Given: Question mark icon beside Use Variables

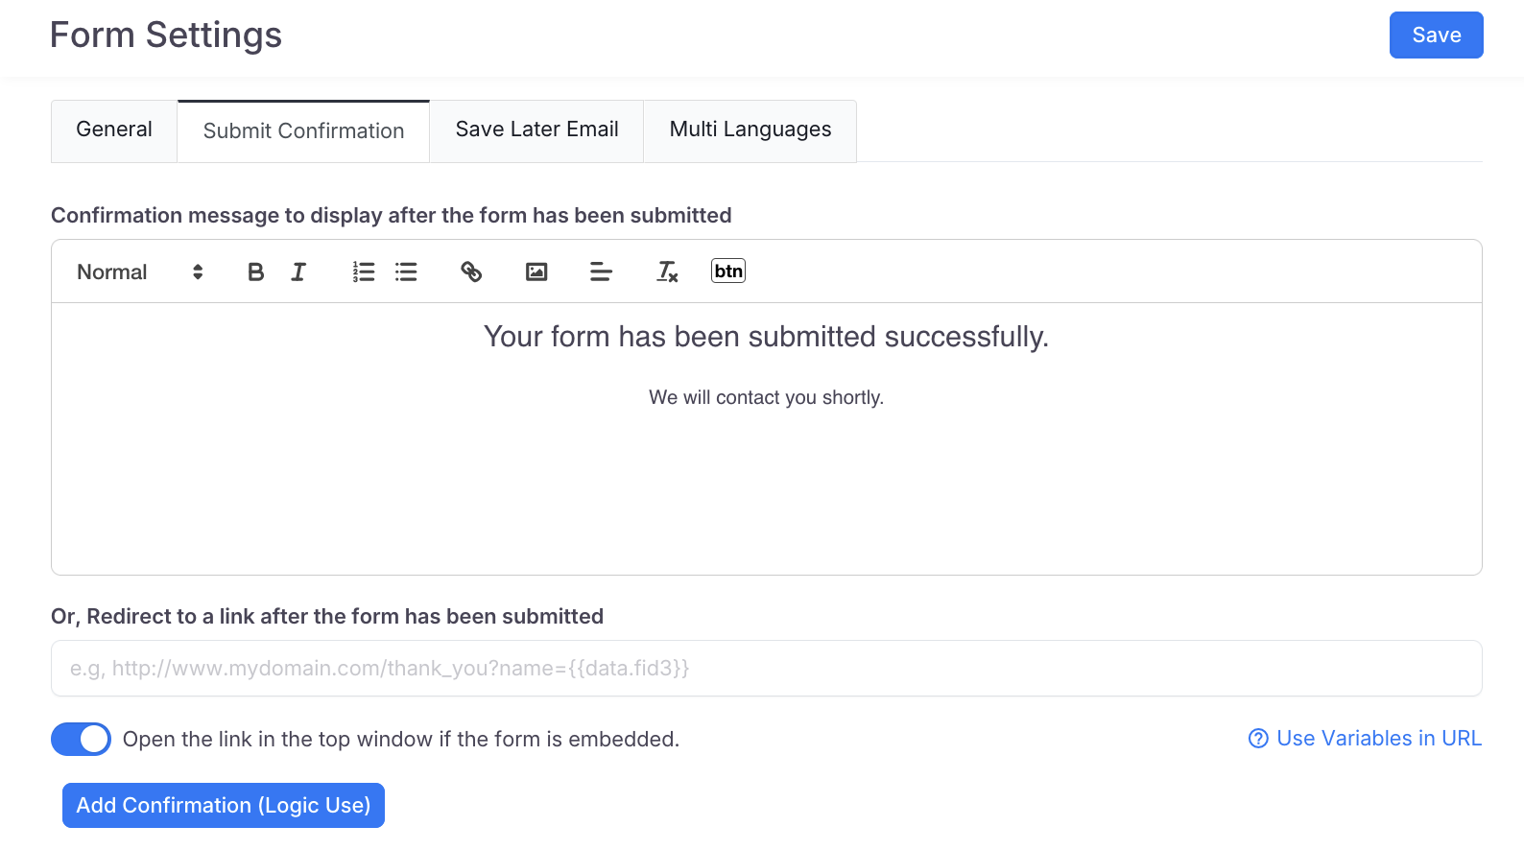Looking at the screenshot, I should pyautogui.click(x=1258, y=739).
